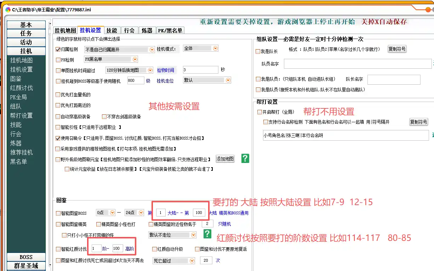Enable the PK检测 checkbox
The width and height of the screenshot is (434, 271).
[x=58, y=60]
